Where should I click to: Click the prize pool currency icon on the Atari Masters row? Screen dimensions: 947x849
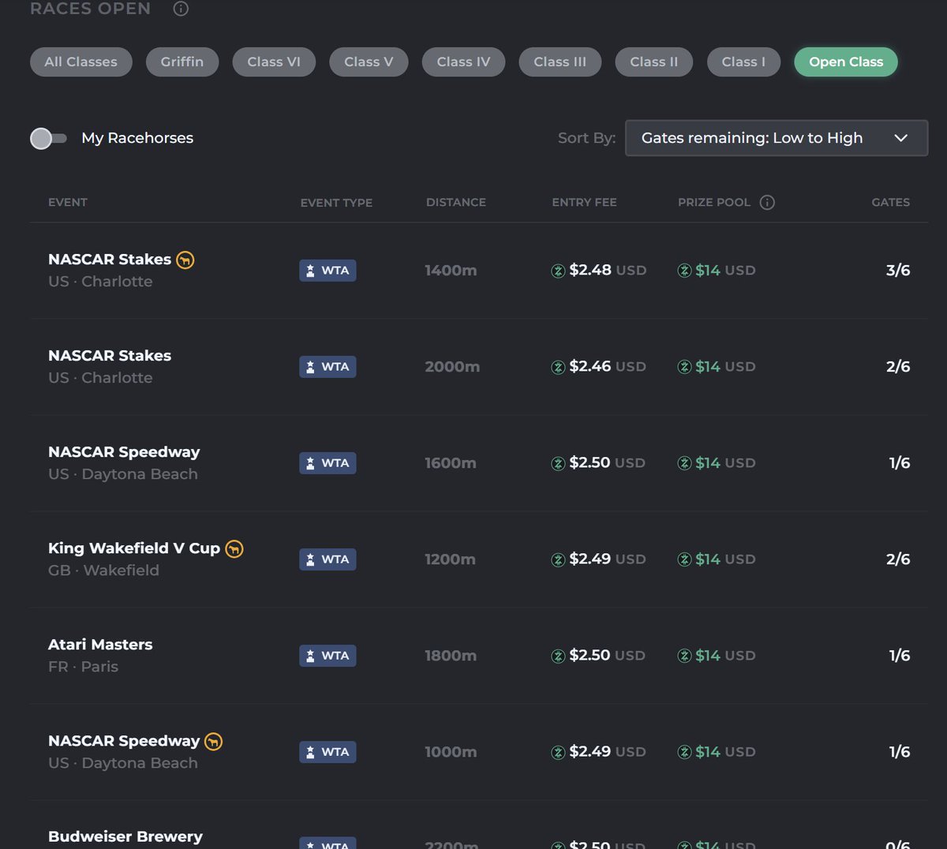684,656
